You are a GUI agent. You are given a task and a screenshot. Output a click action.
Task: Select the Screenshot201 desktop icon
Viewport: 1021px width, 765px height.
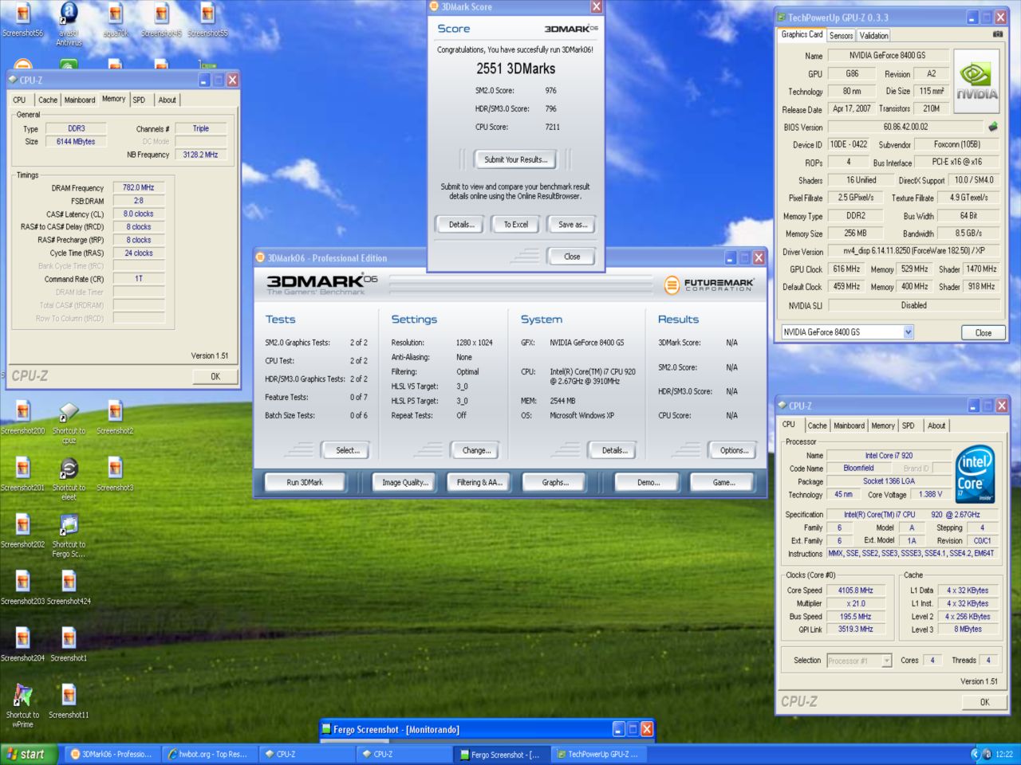[22, 474]
